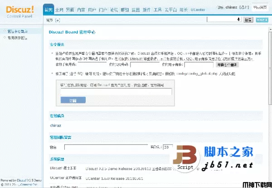Switch to the 群组 tab
The width and height of the screenshot is (272, 188).
pyautogui.click(x=125, y=10)
